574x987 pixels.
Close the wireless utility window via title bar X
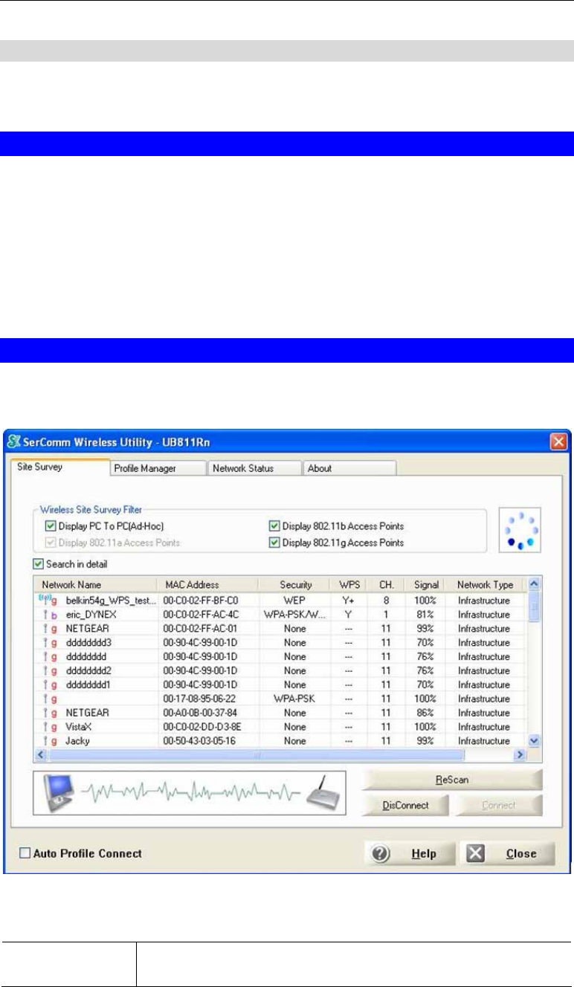click(559, 443)
